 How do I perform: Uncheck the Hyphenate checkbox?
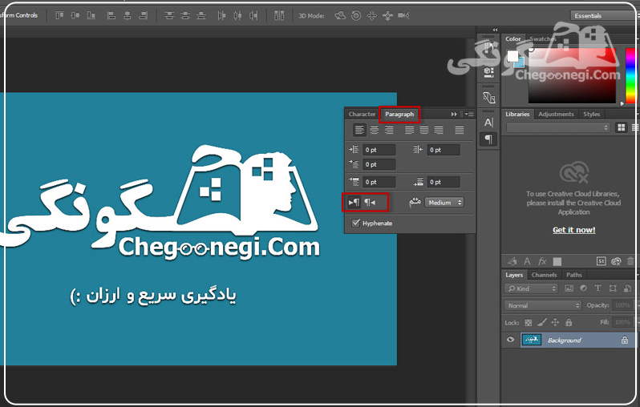tap(356, 223)
